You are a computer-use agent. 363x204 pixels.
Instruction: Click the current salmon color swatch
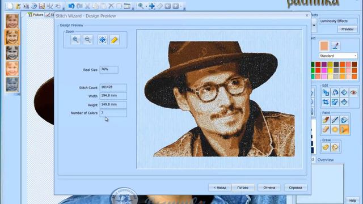pyautogui.click(x=324, y=46)
